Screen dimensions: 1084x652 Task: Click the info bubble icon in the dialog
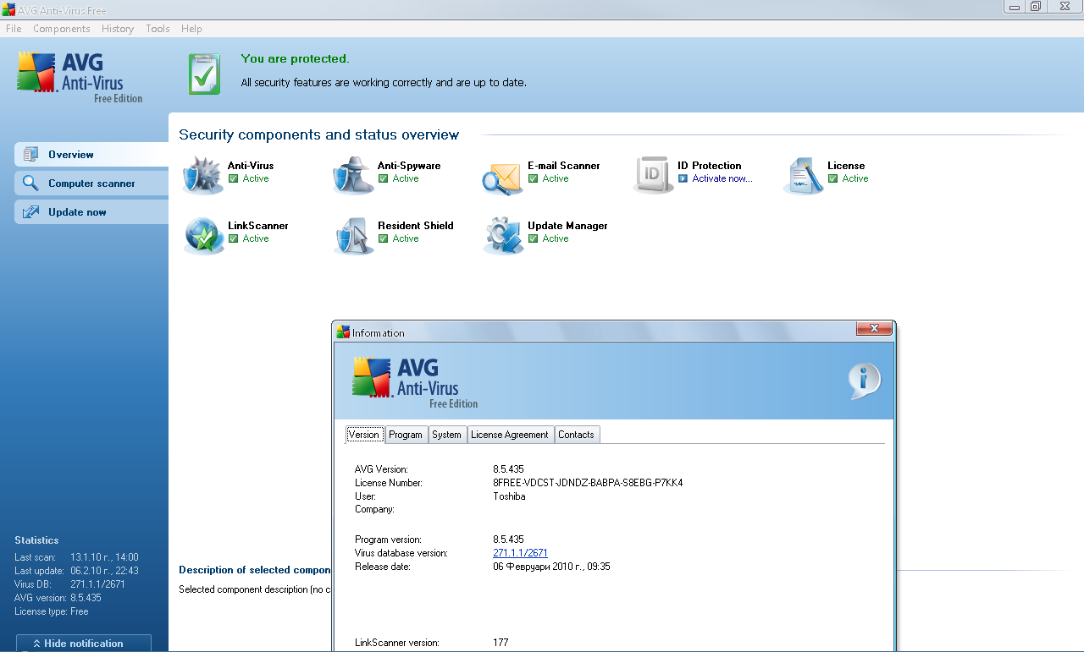click(865, 382)
